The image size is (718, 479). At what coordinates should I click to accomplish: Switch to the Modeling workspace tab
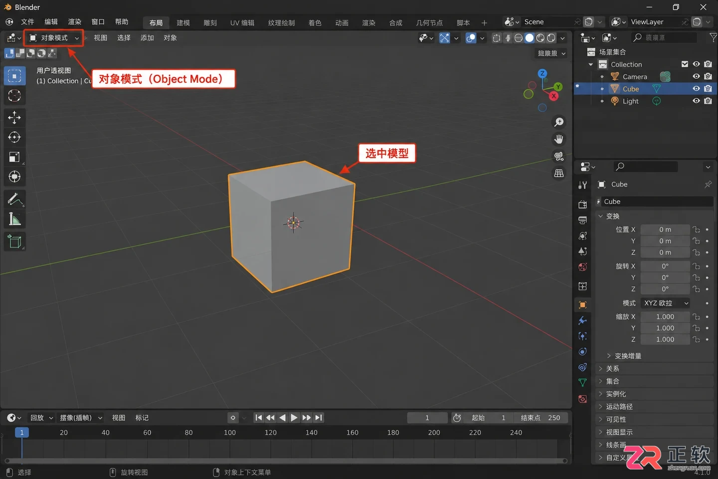pos(183,23)
